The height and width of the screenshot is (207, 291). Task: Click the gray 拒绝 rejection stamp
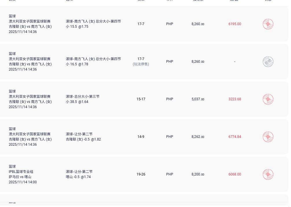point(268,62)
